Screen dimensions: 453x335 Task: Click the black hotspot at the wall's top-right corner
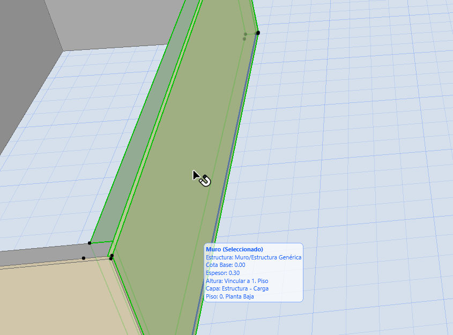(258, 33)
